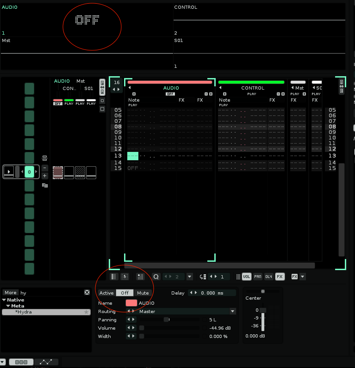This screenshot has height=368, width=355.
Task: Remove an FX column from the AUDIO track
Action: pyautogui.click(x=206, y=94)
